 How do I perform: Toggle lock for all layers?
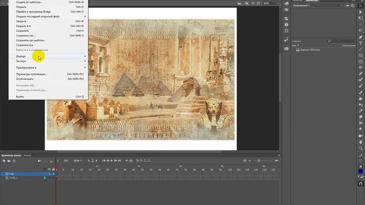click(53, 169)
